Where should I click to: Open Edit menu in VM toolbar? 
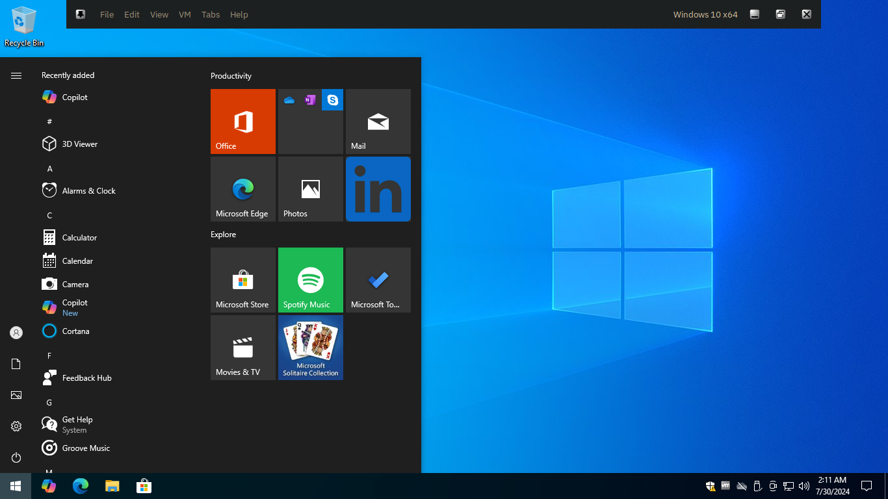[132, 14]
